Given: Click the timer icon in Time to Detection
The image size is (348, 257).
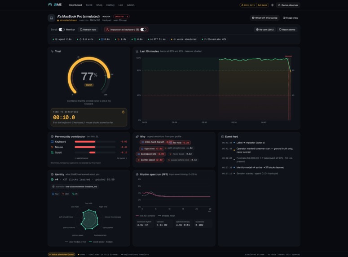Looking at the screenshot, I should tap(123, 112).
